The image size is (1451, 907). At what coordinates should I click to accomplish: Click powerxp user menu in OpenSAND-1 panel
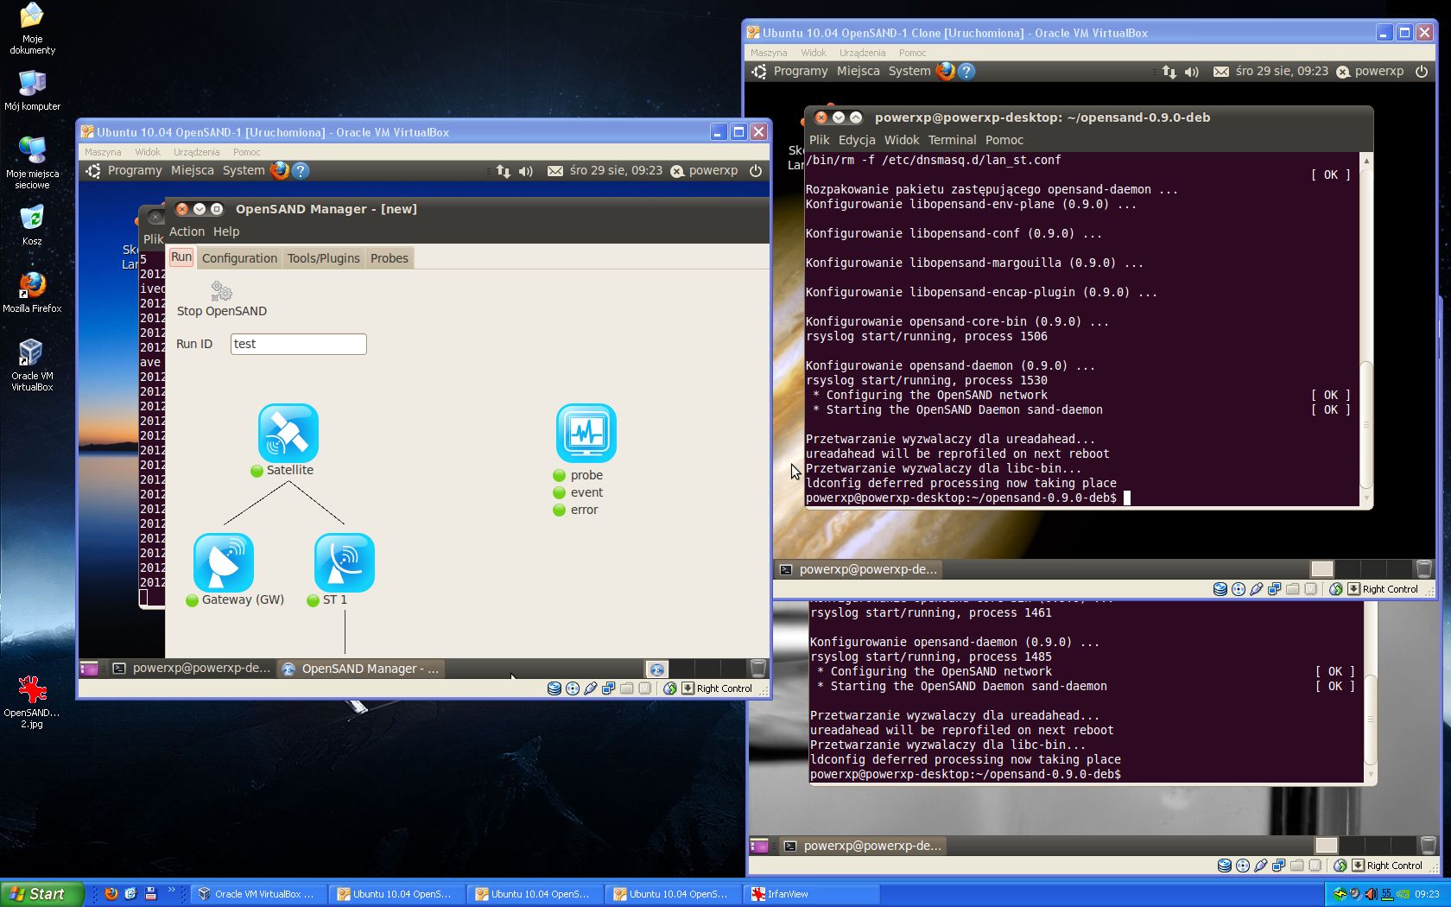705,170
